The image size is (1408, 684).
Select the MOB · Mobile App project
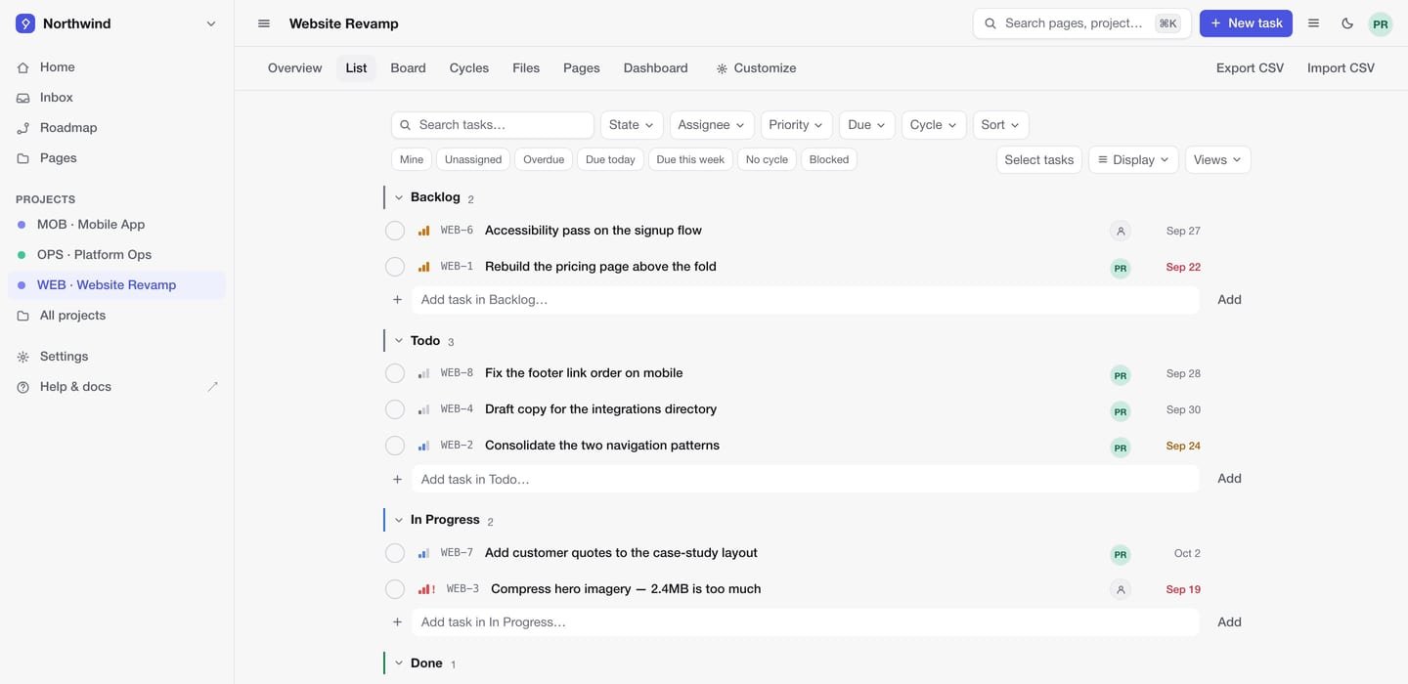[117, 224]
